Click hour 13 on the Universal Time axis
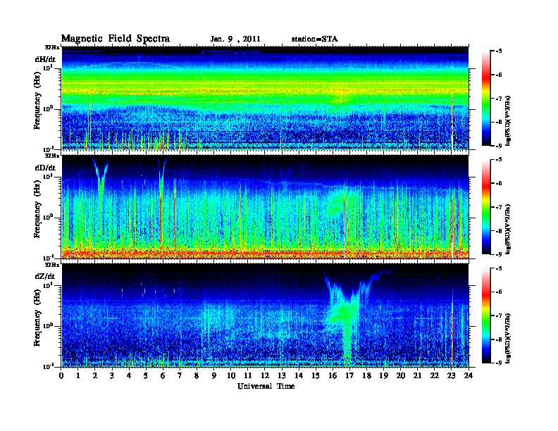The image size is (558, 431). (x=282, y=375)
